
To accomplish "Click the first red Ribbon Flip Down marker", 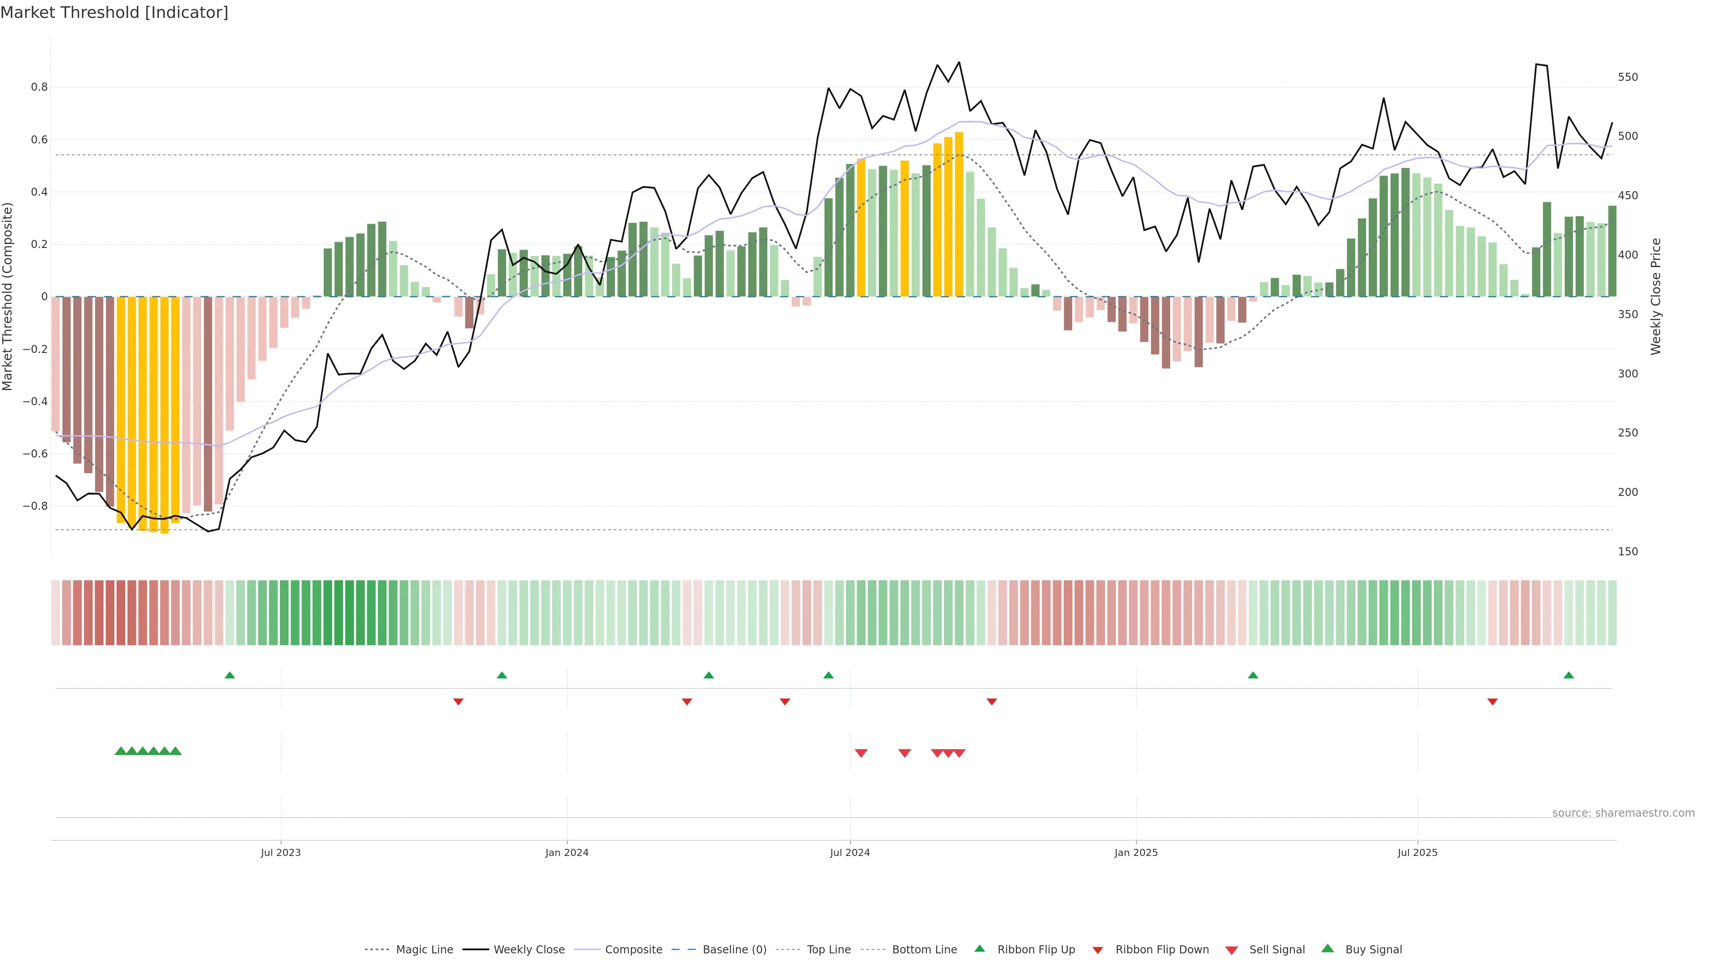I will pyautogui.click(x=458, y=701).
